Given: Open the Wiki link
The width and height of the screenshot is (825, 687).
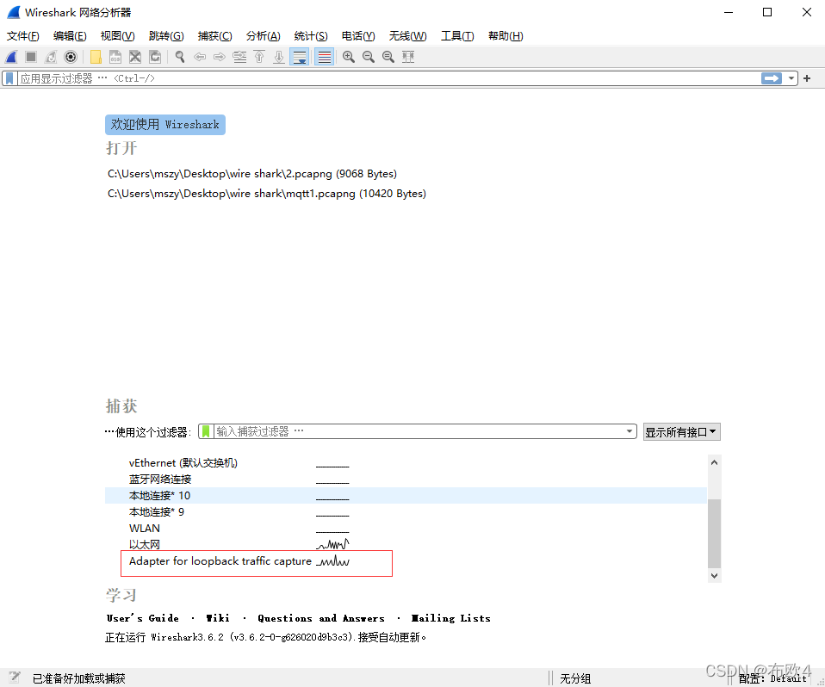Looking at the screenshot, I should (x=218, y=618).
